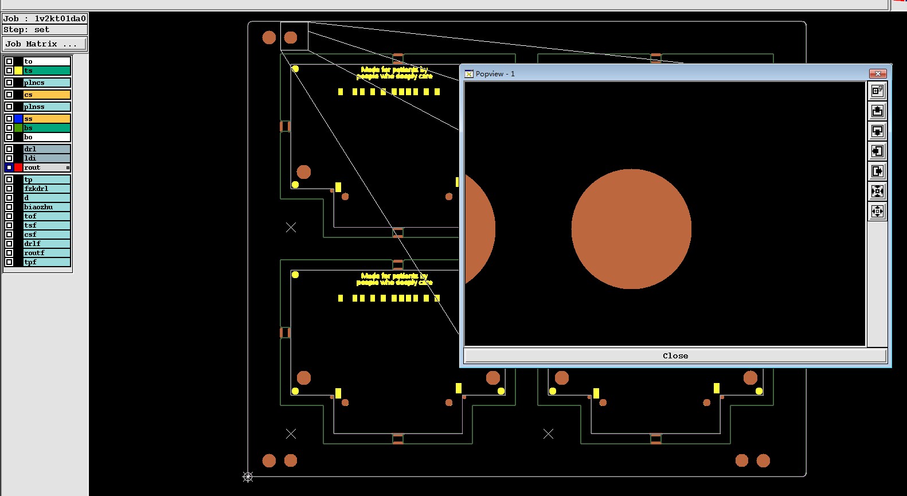Screen dimensions: 907x496
Task: Select the 'drl' layer name
Action: (47, 149)
